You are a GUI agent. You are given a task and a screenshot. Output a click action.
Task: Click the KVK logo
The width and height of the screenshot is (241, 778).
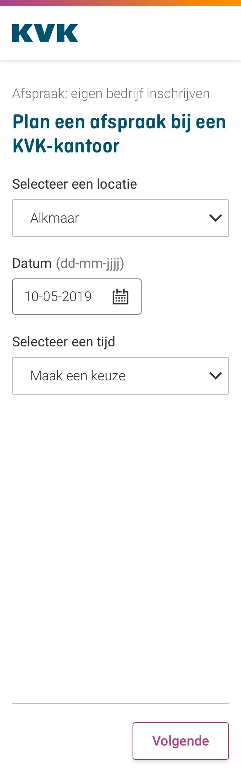point(45,33)
